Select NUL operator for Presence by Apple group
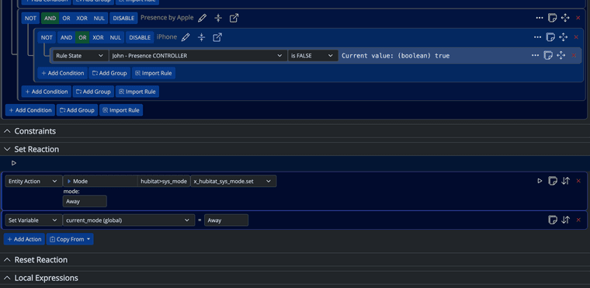 tap(99, 18)
